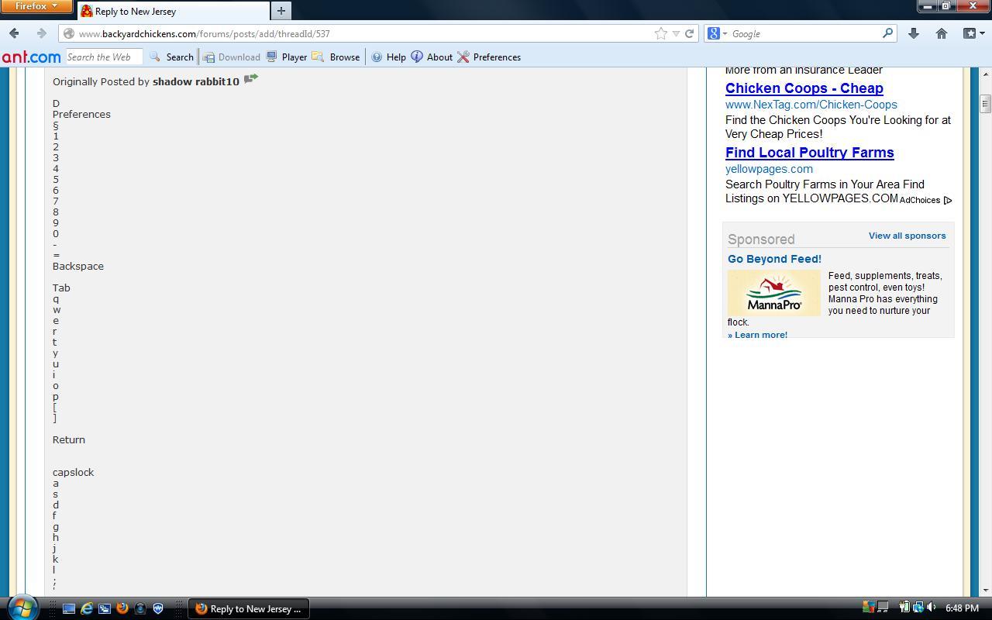992x620 pixels.
Task: Click the magnifier icon in Google search box
Action: click(887, 33)
